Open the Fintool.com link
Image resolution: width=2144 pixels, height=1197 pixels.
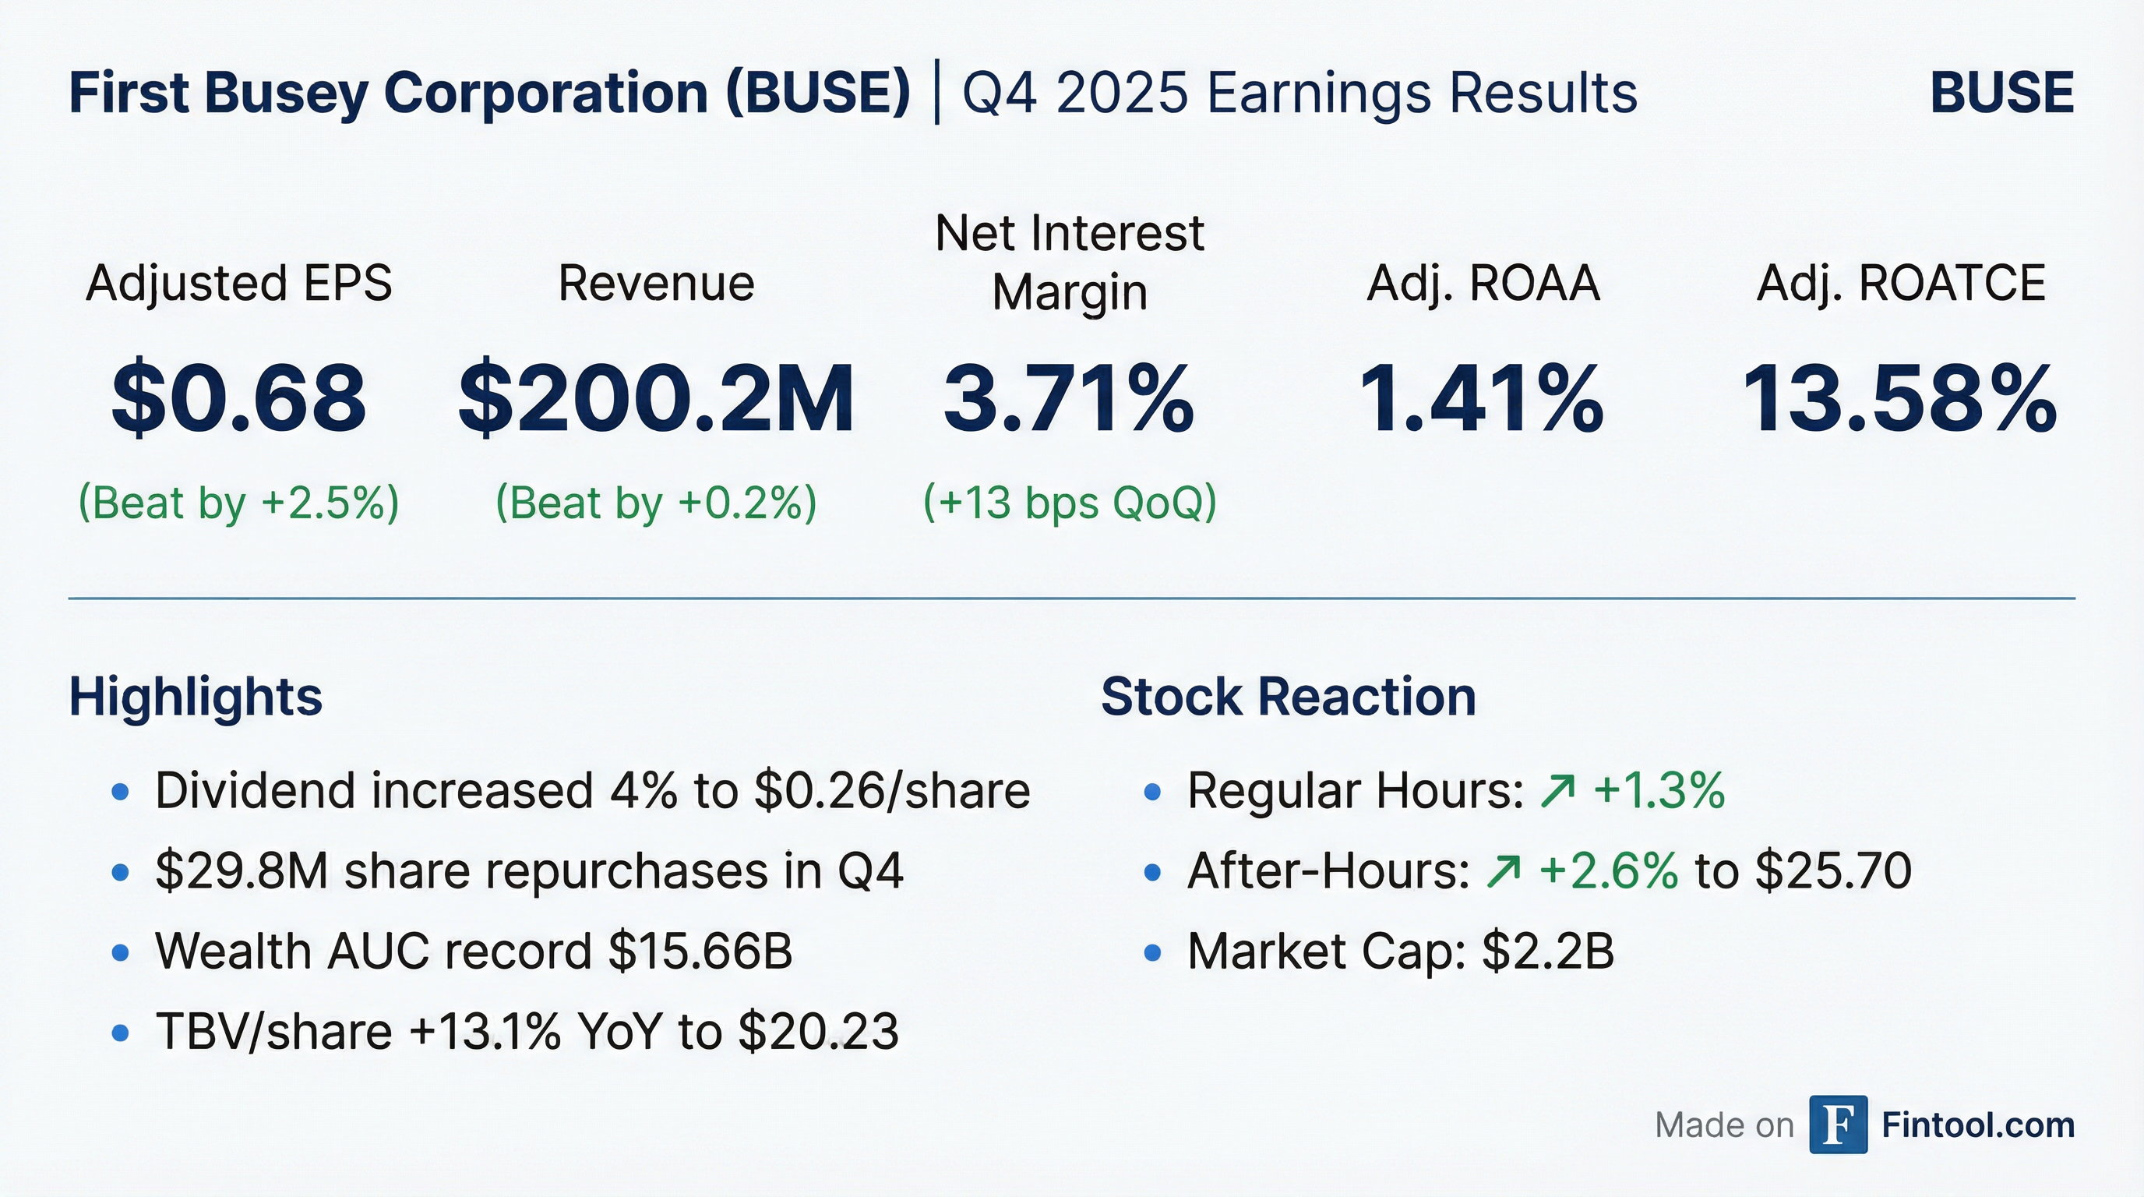(1977, 1125)
